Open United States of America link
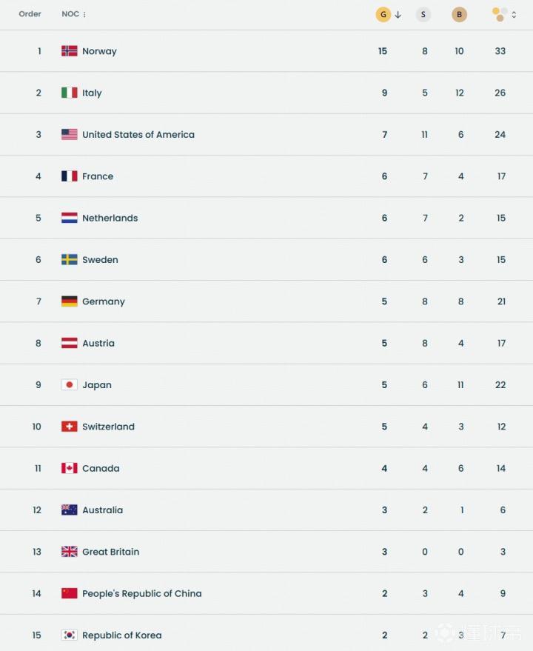 (138, 135)
